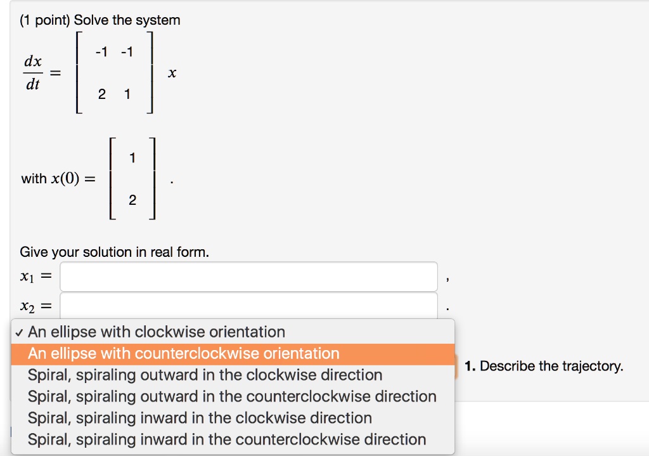
Task: Click inside the x2 answer field
Action: [247, 304]
